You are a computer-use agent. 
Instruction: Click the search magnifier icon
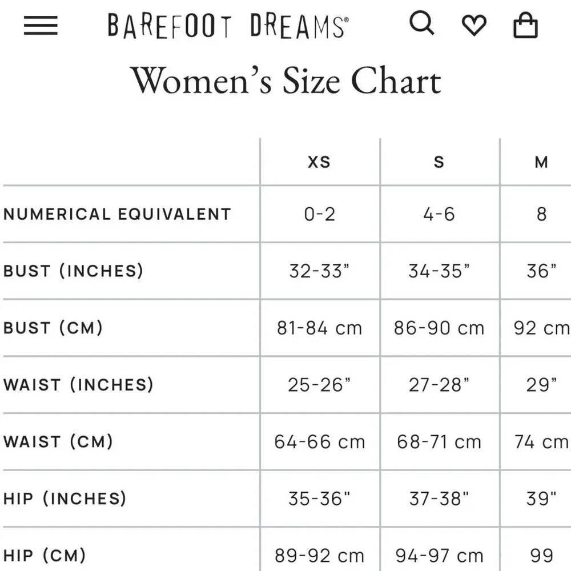(x=423, y=25)
